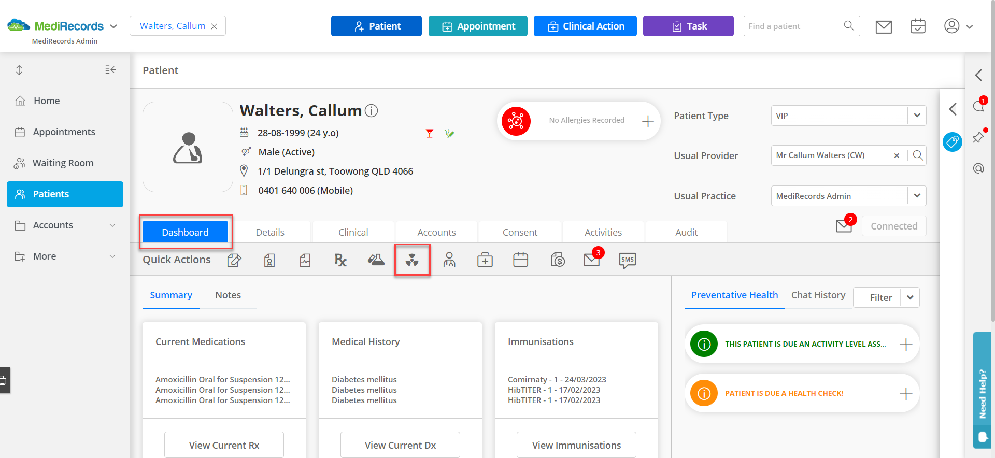995x458 pixels.
Task: Click the Connected button
Action: [894, 226]
